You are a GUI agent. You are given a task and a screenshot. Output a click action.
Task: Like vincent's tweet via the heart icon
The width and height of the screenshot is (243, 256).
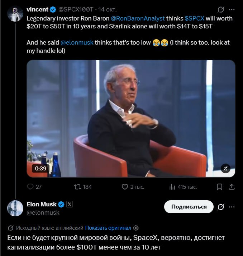click(125, 187)
